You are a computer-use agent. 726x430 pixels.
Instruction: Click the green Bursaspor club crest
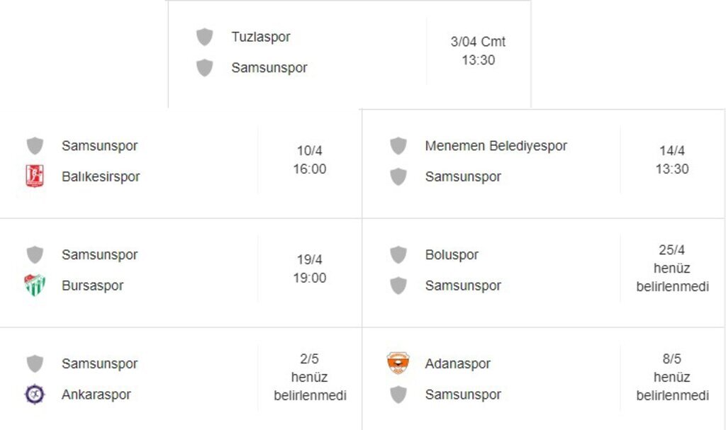click(35, 285)
